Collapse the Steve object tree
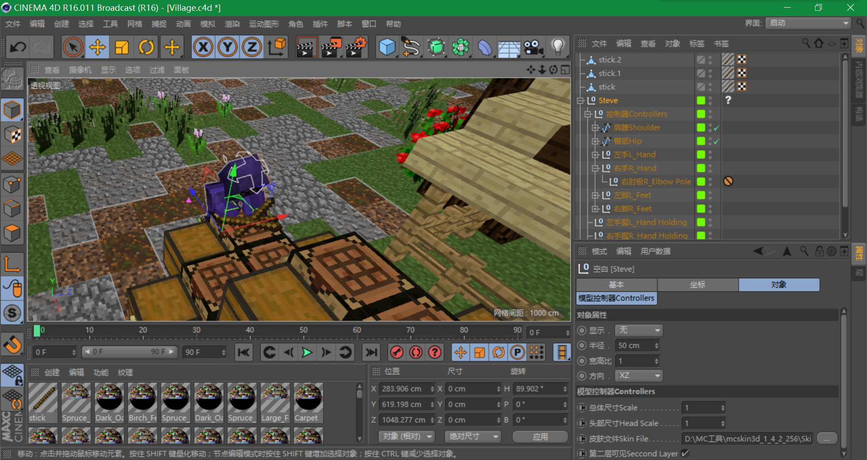Screen dimensions: 867x460 [581, 101]
